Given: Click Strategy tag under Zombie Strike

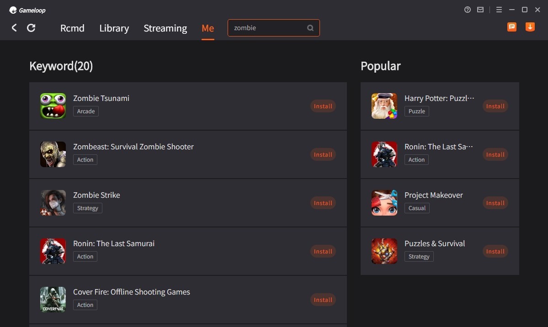Looking at the screenshot, I should coord(88,208).
